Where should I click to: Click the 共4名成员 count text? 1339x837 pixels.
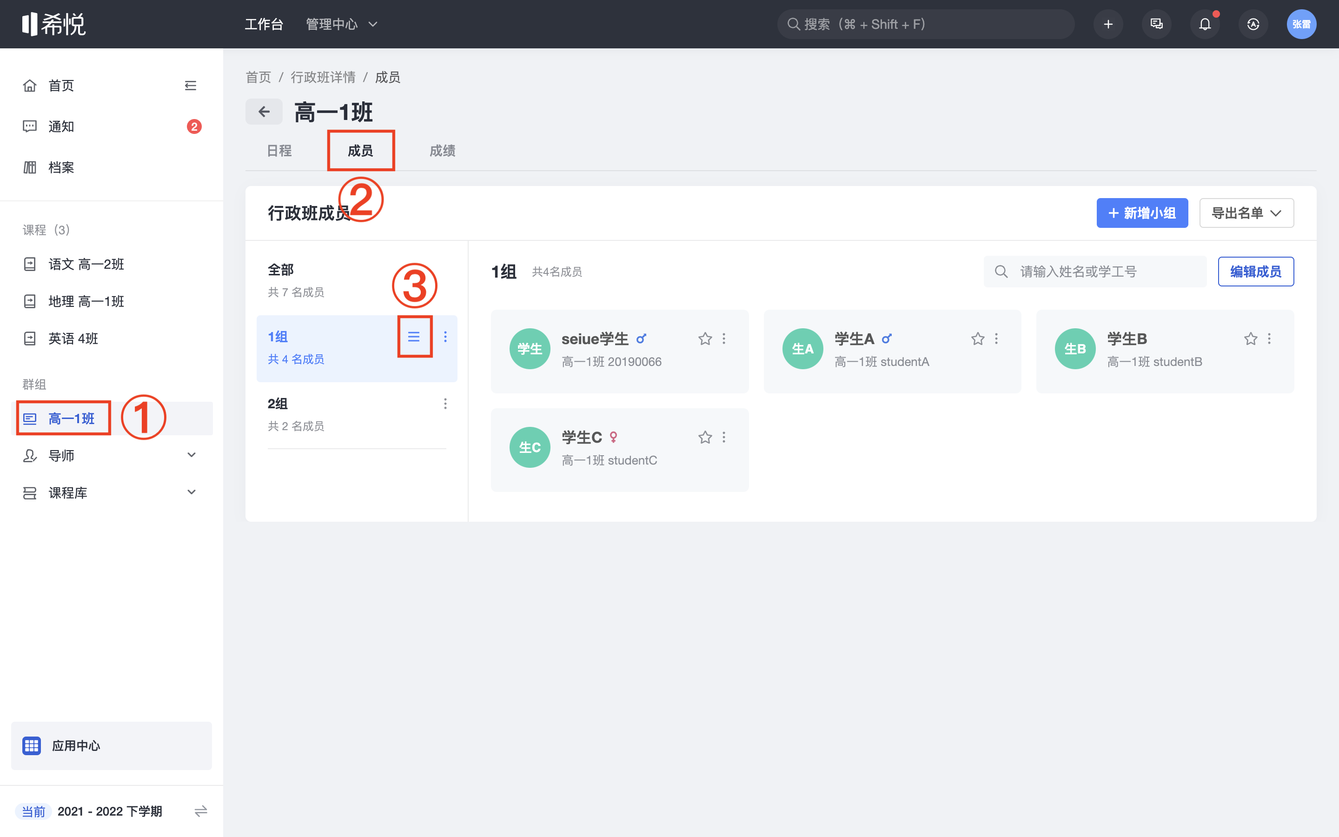point(557,272)
